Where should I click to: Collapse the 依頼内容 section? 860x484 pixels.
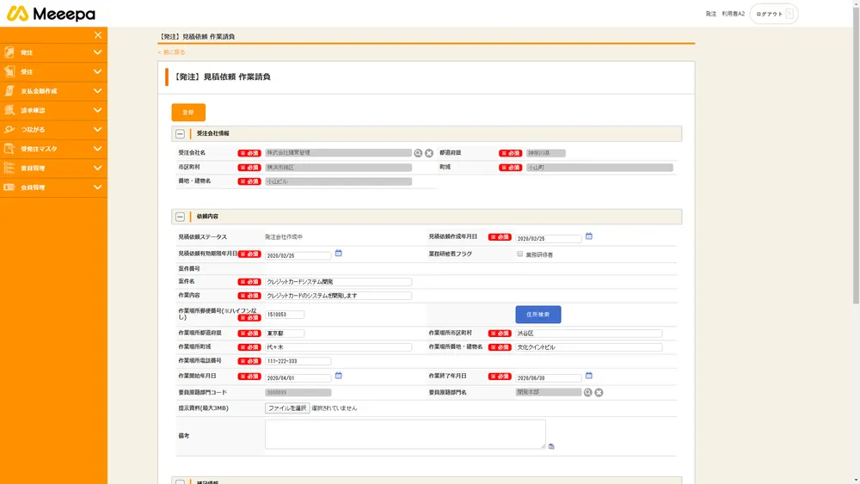180,217
